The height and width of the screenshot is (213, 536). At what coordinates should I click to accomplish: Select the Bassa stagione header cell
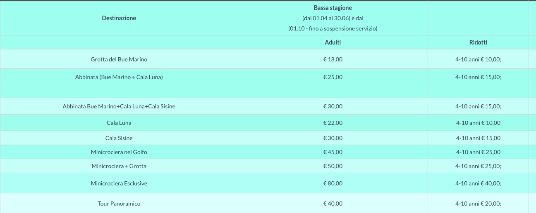[333, 18]
